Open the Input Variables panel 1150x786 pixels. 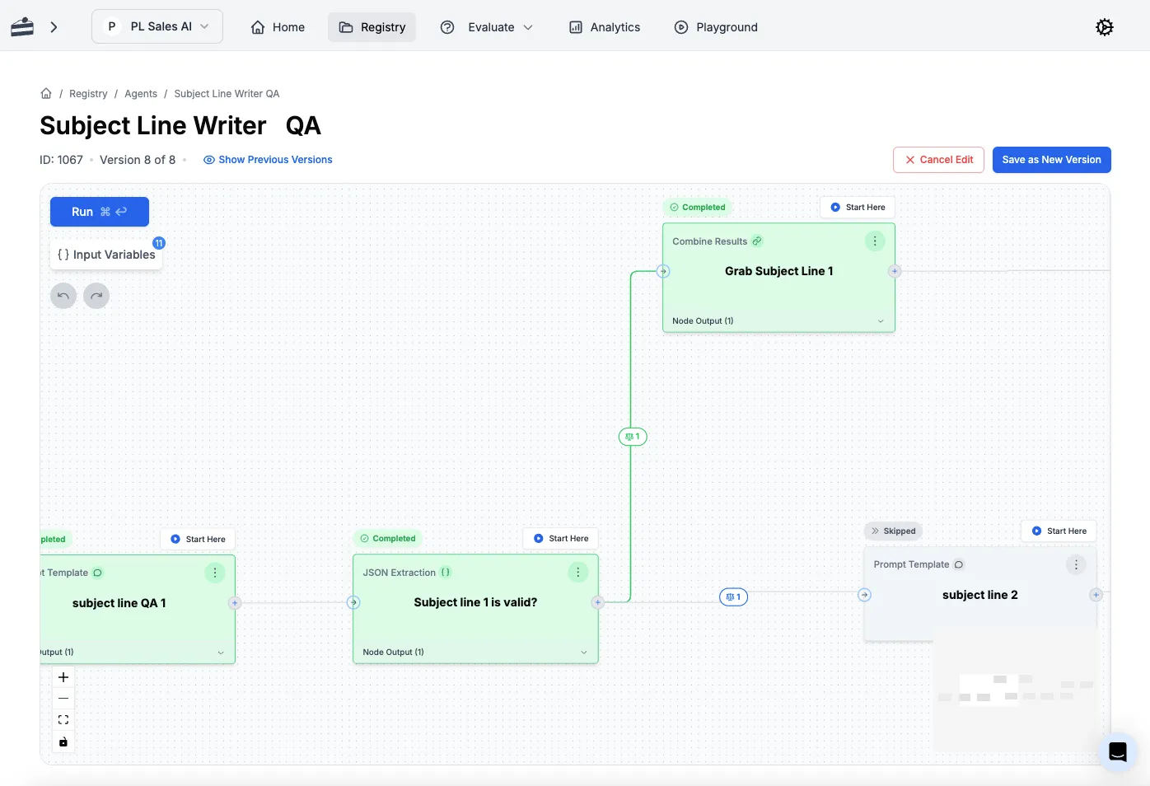[106, 255]
